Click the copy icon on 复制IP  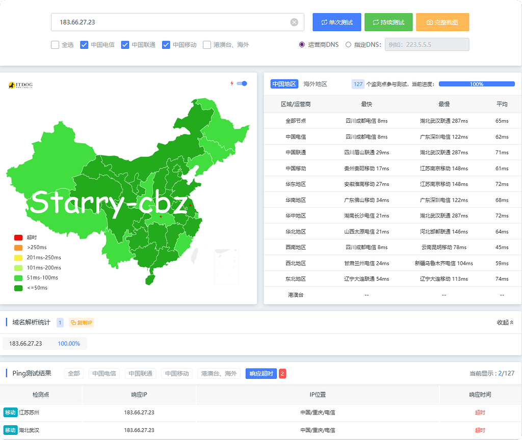point(73,322)
